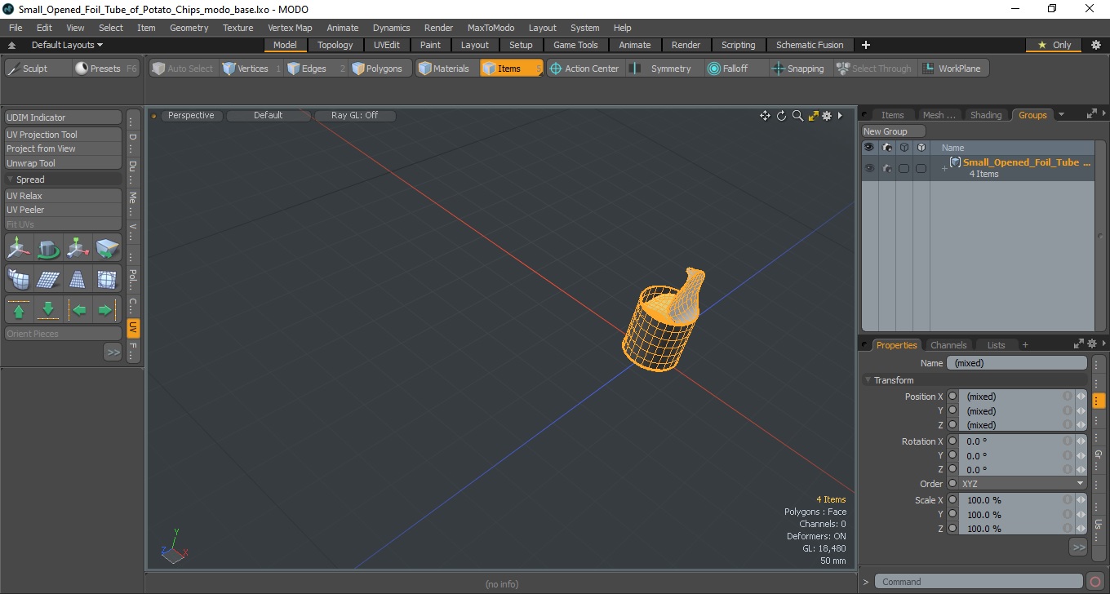
Task: Toggle the Only star button
Action: [1054, 45]
